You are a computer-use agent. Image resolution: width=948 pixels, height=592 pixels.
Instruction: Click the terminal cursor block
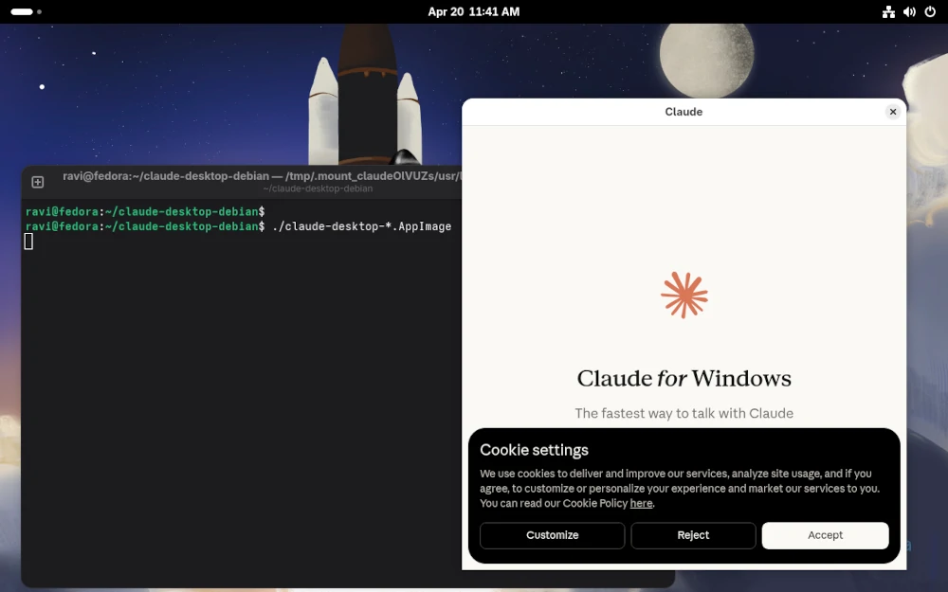pyautogui.click(x=27, y=241)
